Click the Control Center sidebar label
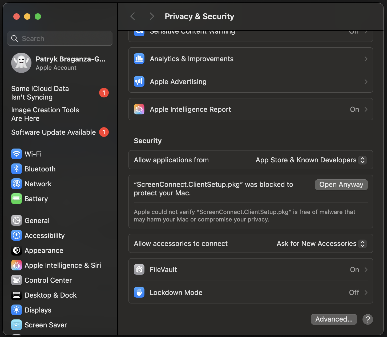387x337 pixels. coord(48,280)
